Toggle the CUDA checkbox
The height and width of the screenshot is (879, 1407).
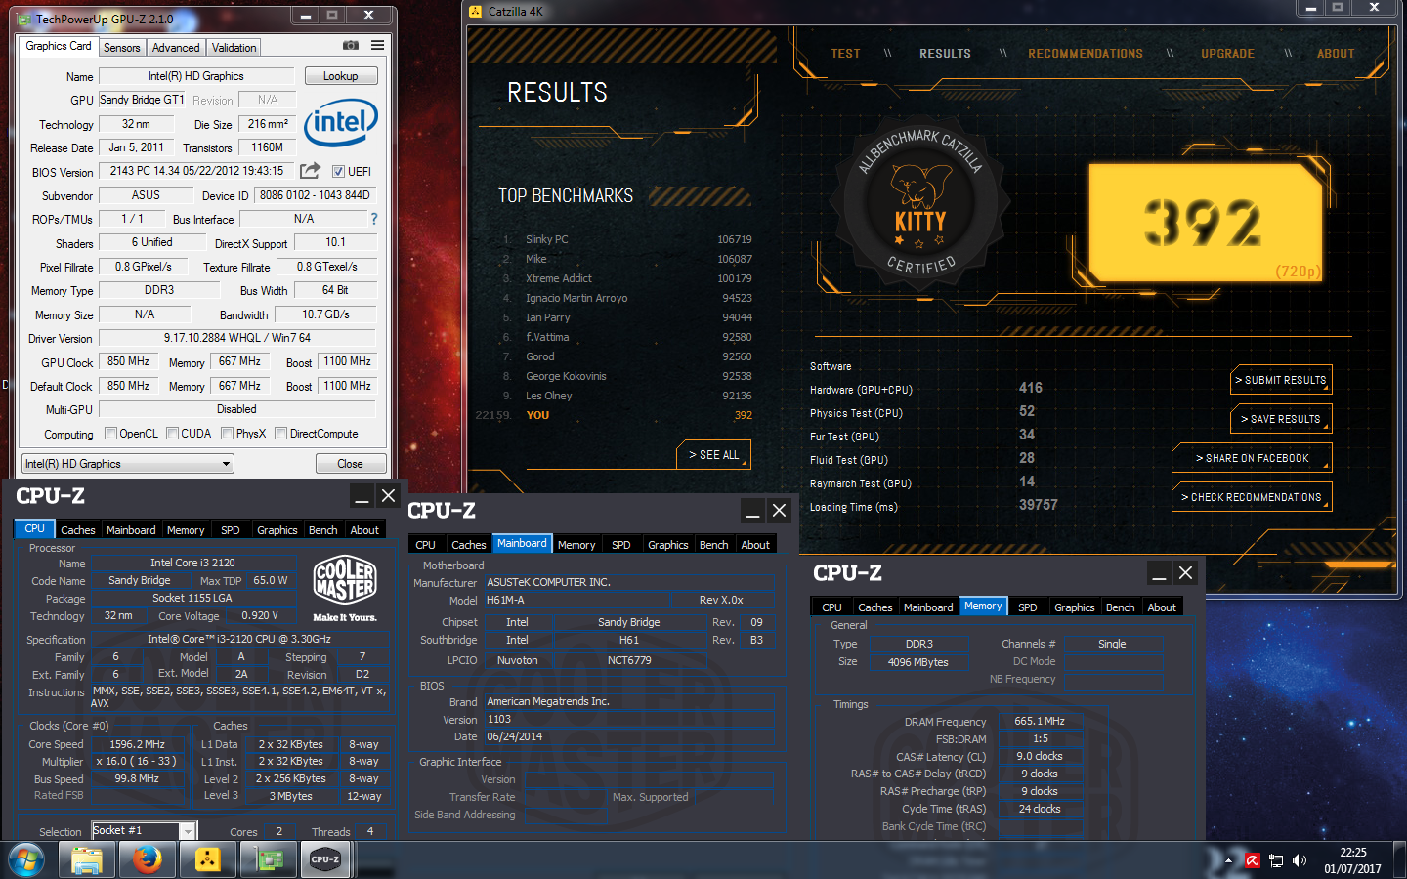(x=172, y=434)
